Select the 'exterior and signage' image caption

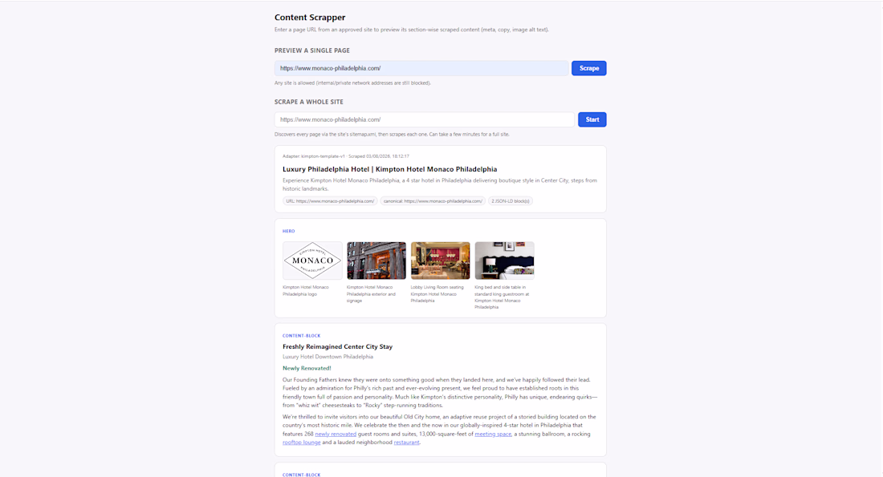coord(371,293)
